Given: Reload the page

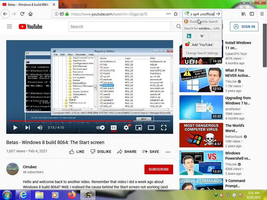Looking at the screenshot, I should (x=22, y=14).
